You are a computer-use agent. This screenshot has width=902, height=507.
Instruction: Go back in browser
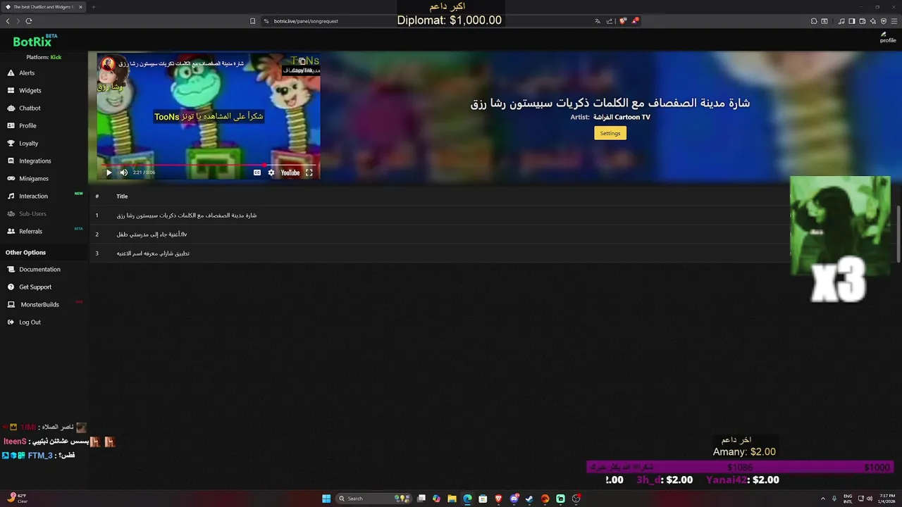[8, 21]
